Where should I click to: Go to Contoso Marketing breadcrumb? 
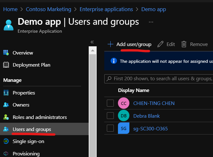pyautogui.click(x=49, y=9)
